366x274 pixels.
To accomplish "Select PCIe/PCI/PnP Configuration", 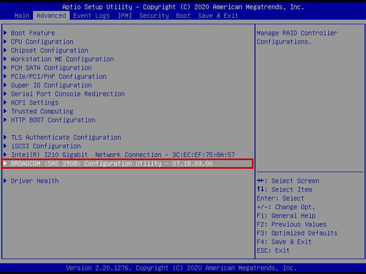I will [x=59, y=76].
